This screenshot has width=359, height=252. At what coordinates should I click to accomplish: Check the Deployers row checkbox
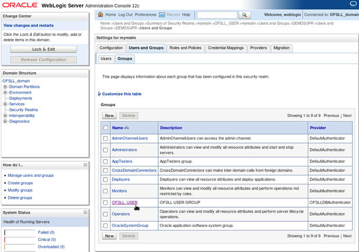[x=105, y=179]
